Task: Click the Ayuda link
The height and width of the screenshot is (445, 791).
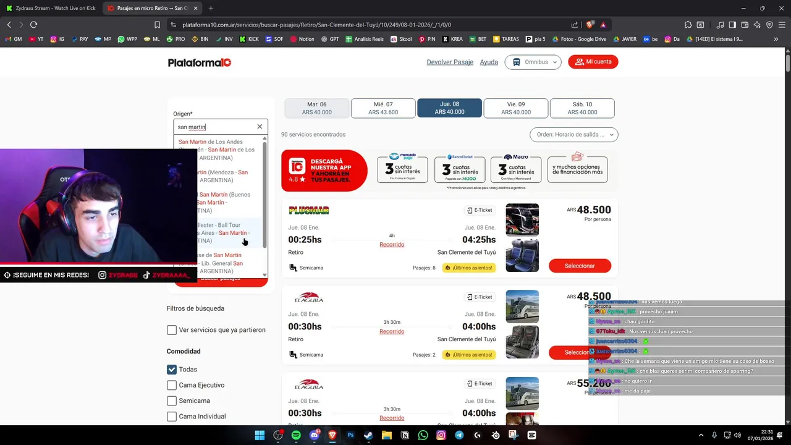Action: click(489, 62)
